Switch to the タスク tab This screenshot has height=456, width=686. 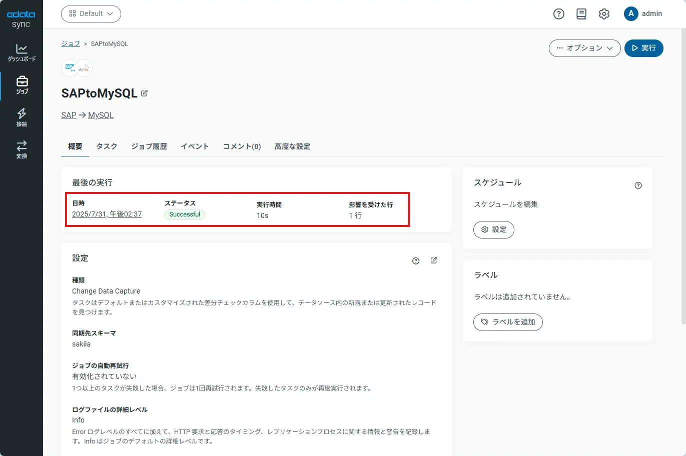[x=107, y=146]
